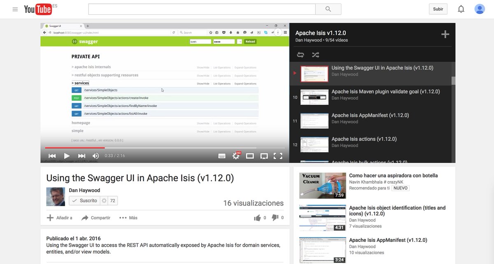Screen dimensions: 494x264
Task: Open Dan Haywood channel avatar
Action: click(56, 197)
